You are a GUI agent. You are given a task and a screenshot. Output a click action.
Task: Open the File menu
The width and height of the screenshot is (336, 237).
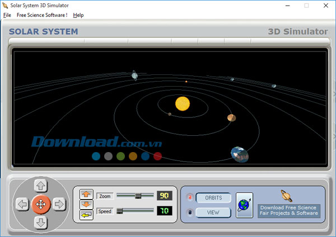(x=7, y=15)
